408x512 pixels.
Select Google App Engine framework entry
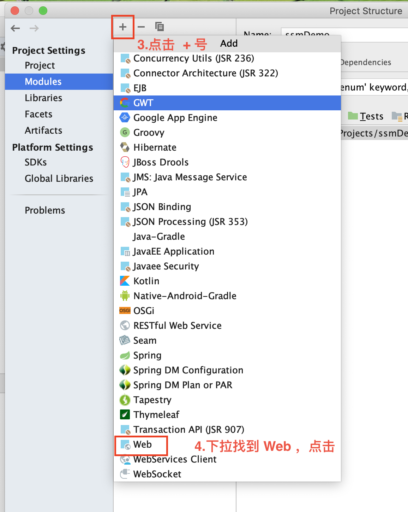point(227,118)
